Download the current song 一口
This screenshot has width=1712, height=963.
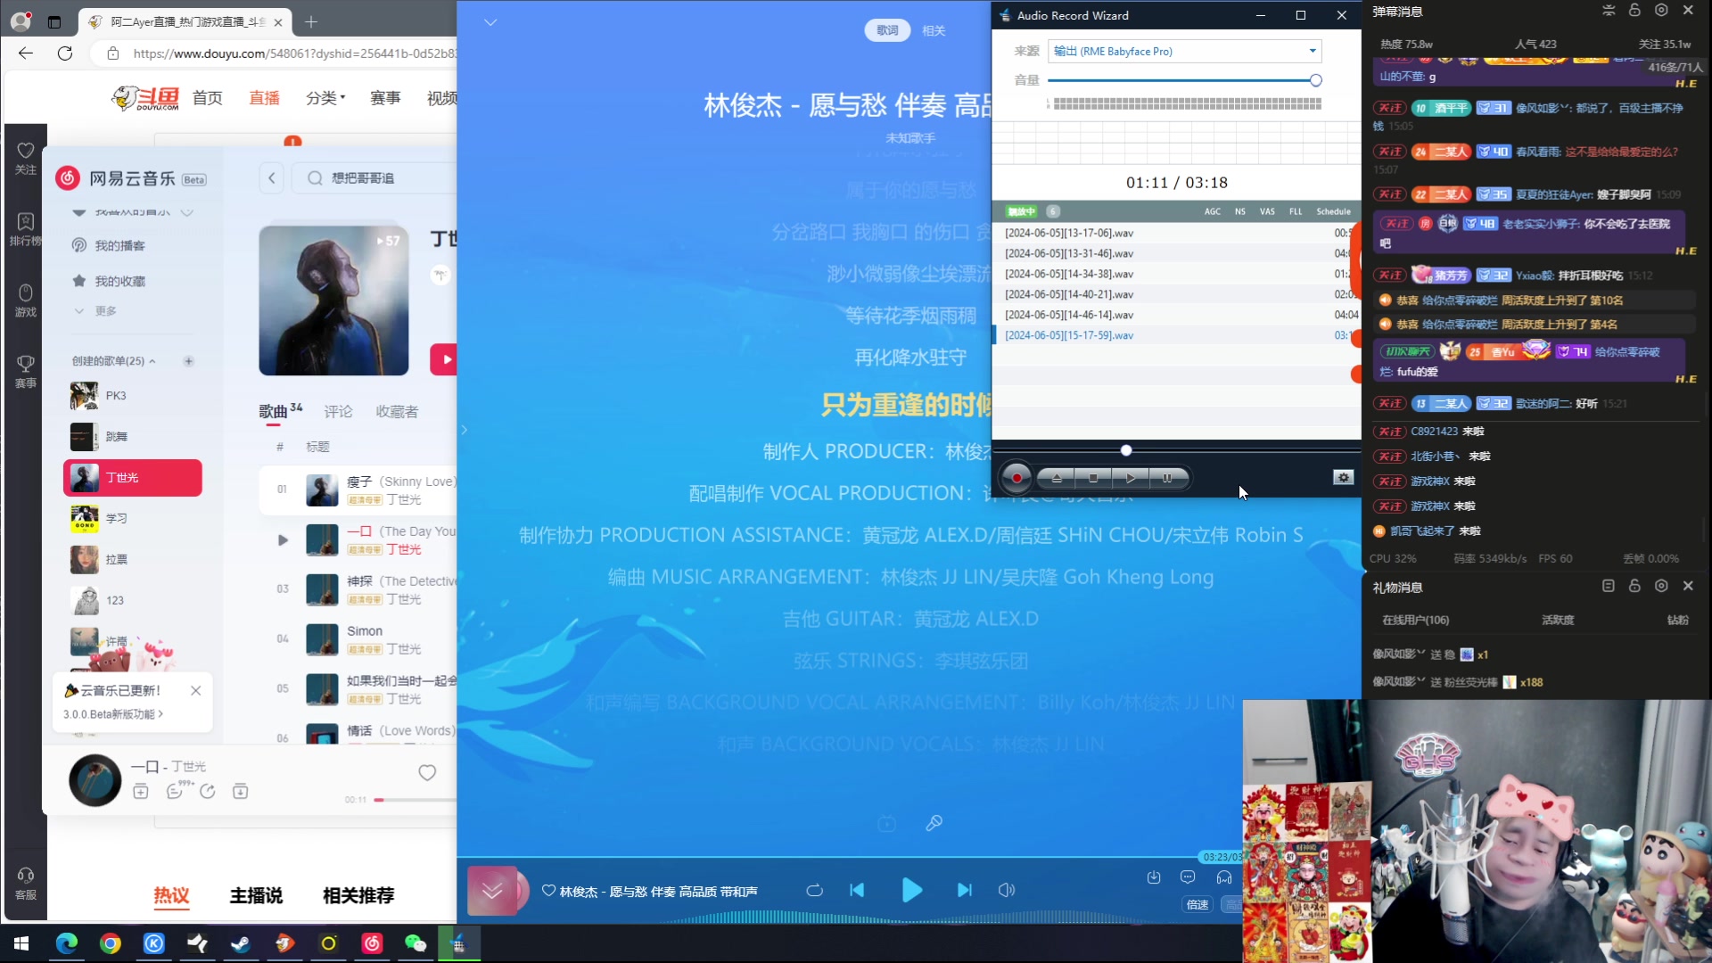click(241, 791)
